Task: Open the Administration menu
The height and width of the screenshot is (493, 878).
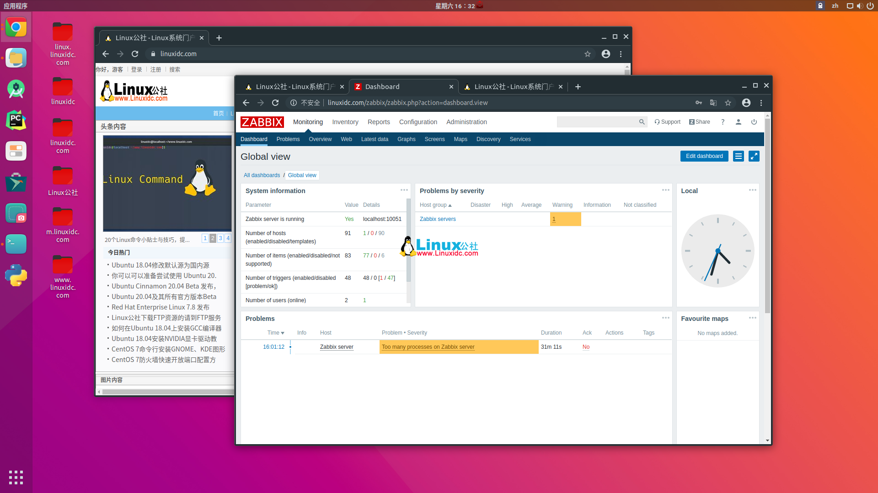Action: [466, 122]
